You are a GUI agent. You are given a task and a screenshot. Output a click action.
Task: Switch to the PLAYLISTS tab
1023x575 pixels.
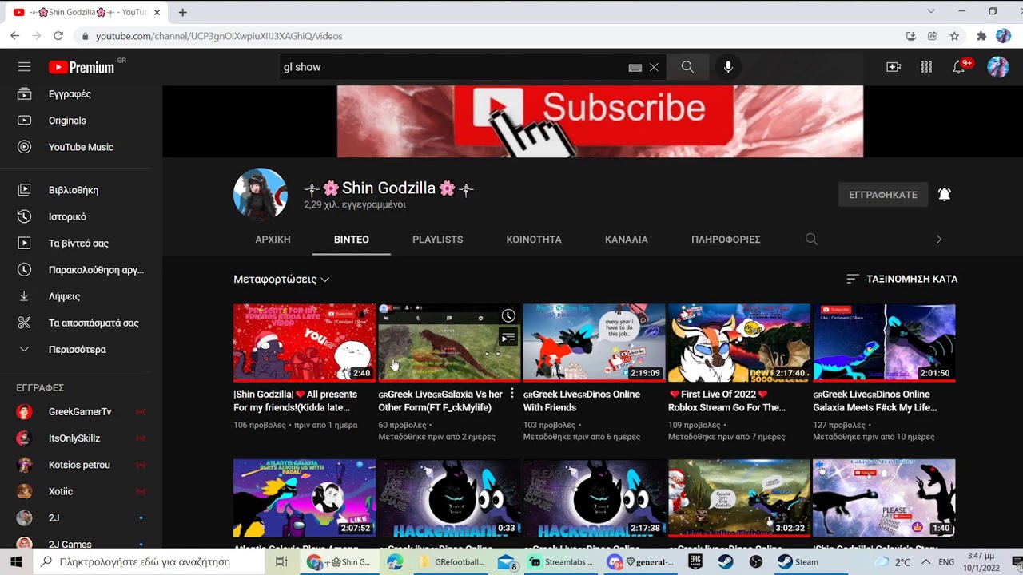(437, 240)
